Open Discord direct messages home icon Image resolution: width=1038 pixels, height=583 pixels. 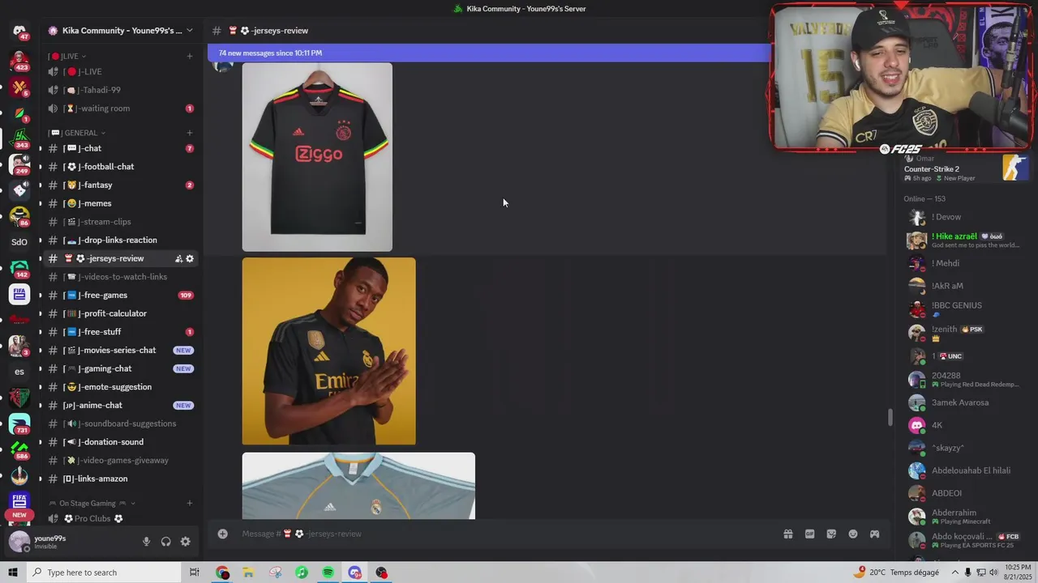pos(19,31)
